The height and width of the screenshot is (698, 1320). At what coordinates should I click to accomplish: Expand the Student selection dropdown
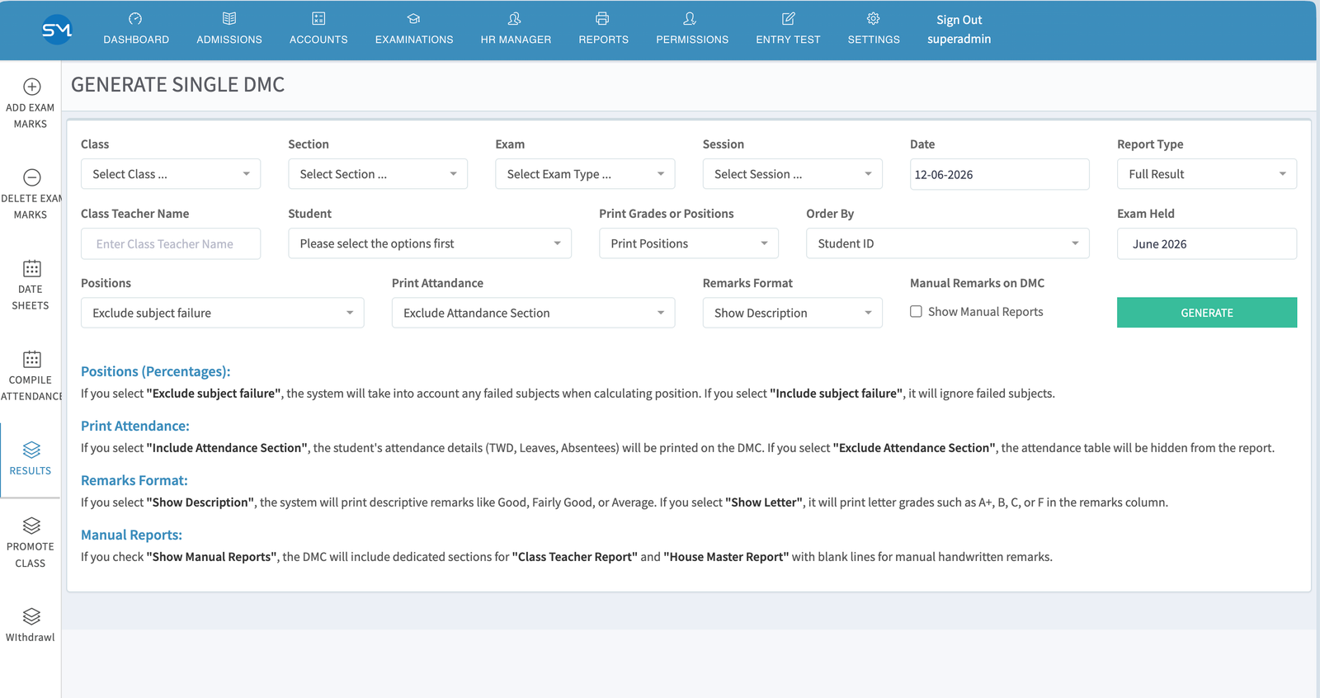click(430, 243)
